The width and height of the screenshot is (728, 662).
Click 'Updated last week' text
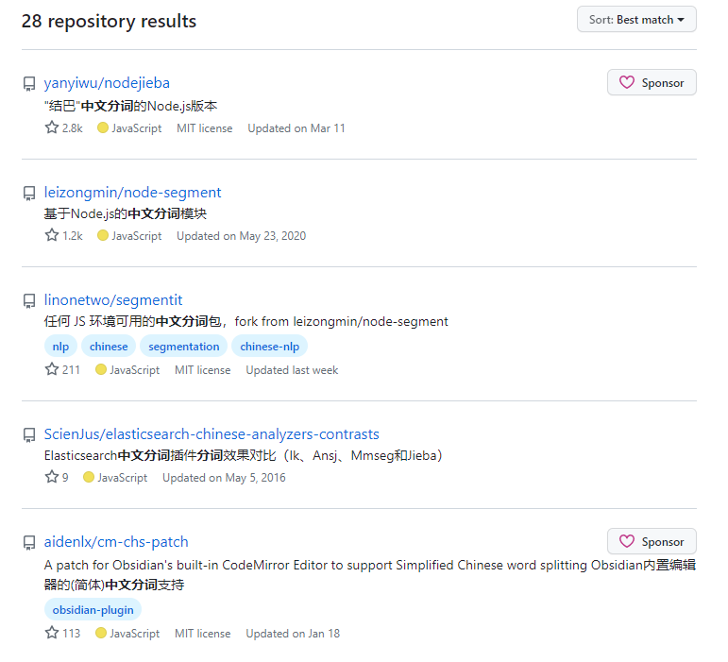292,370
